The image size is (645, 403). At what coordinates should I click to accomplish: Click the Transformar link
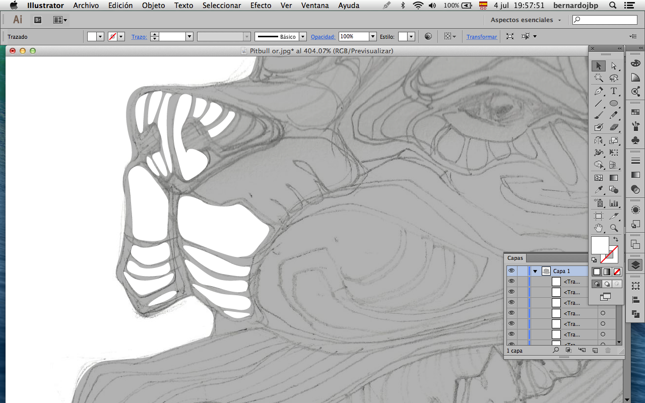click(x=482, y=37)
